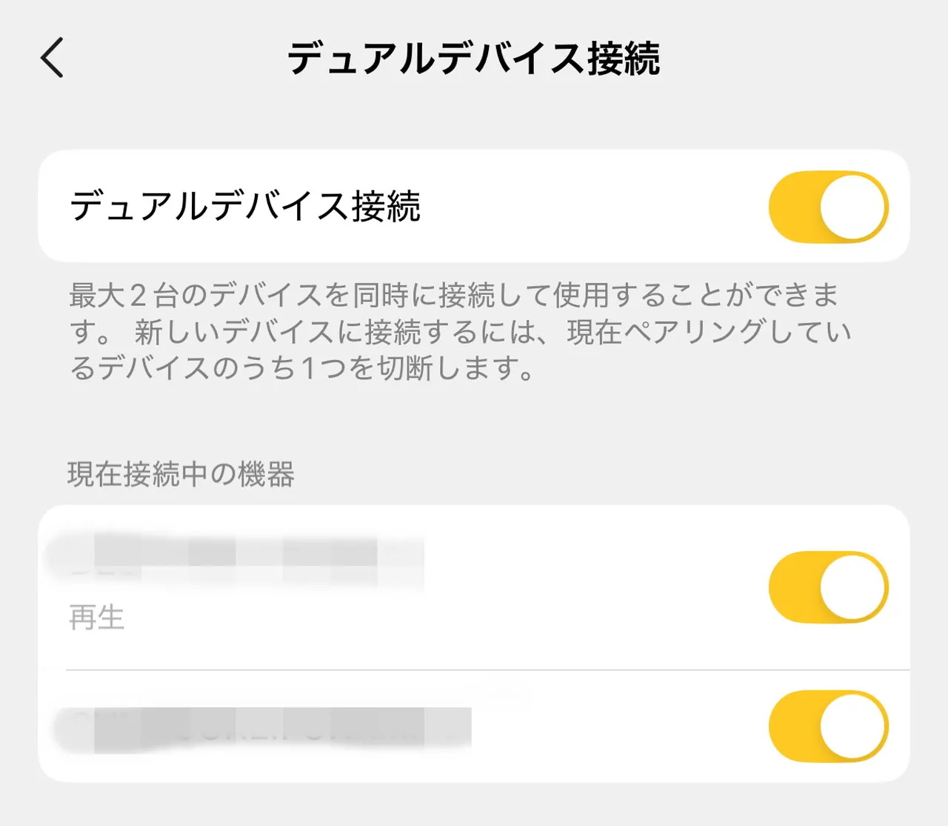948x826 pixels.
Task: Select the blurred second device name
Action: (267, 727)
